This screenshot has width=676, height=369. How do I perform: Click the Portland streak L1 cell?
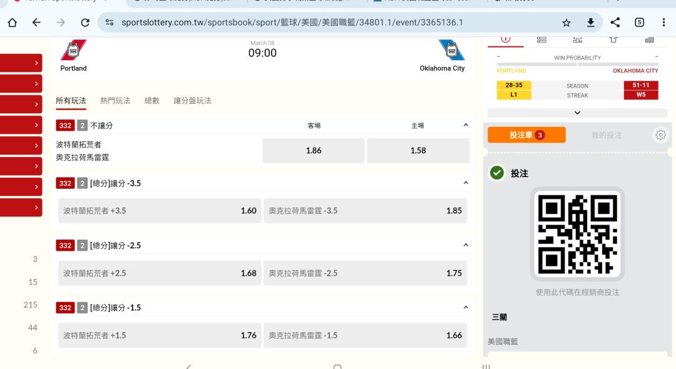click(514, 94)
